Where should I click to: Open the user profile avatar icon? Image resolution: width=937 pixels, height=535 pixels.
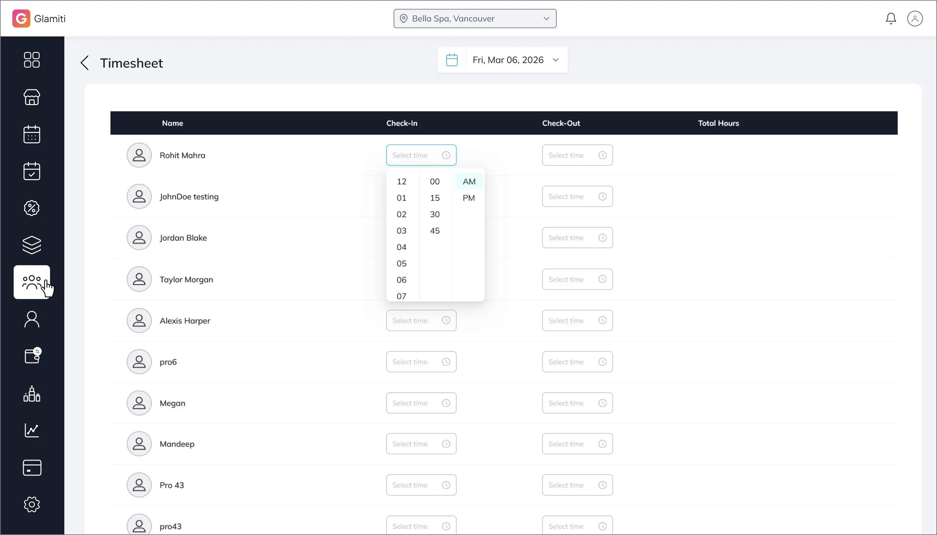point(914,19)
